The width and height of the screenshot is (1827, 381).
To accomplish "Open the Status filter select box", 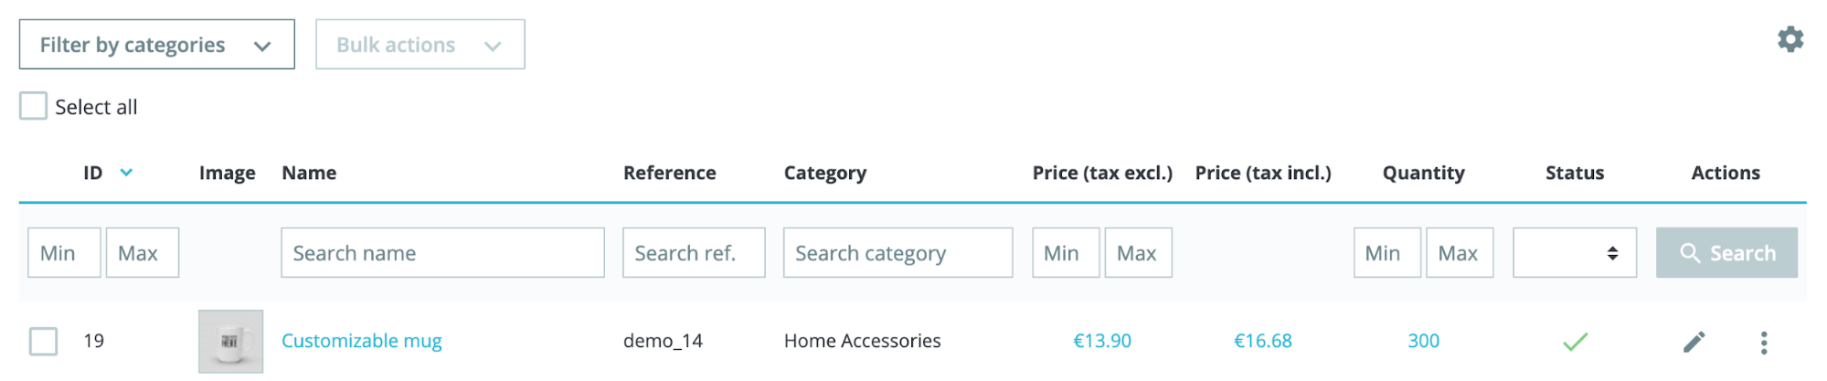I will [1574, 252].
